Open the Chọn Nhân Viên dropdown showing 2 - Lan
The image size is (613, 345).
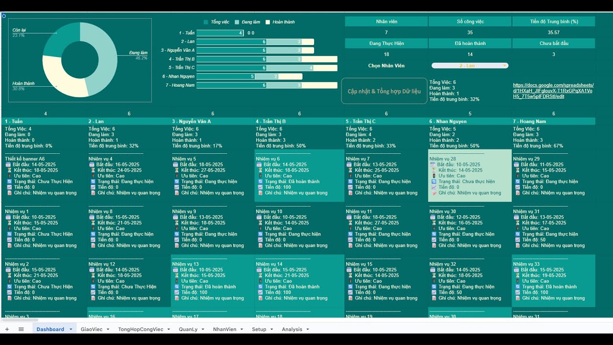(470, 66)
